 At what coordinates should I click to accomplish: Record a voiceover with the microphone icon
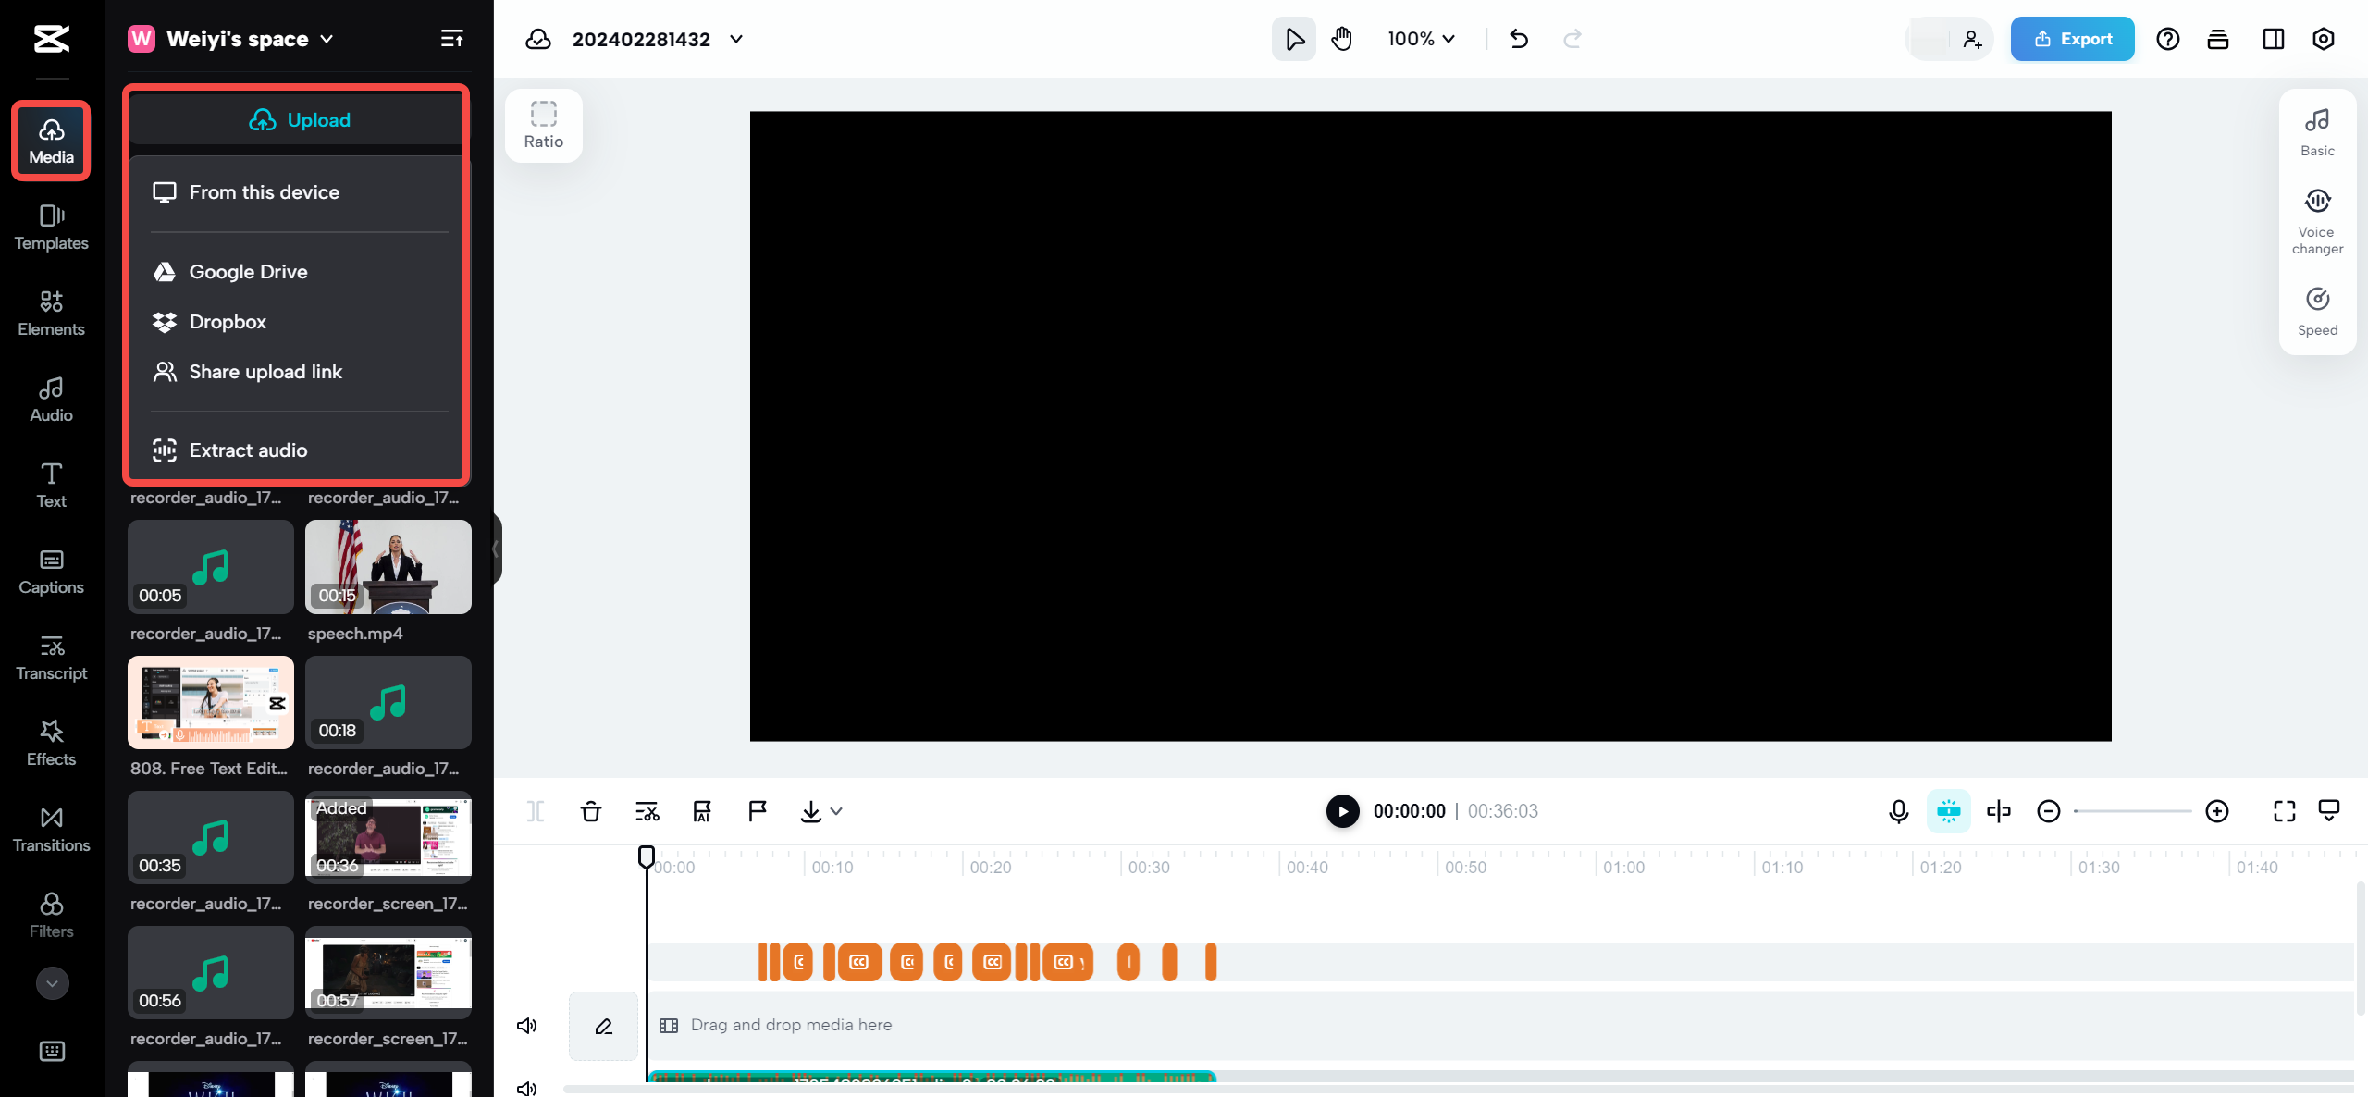point(1897,811)
